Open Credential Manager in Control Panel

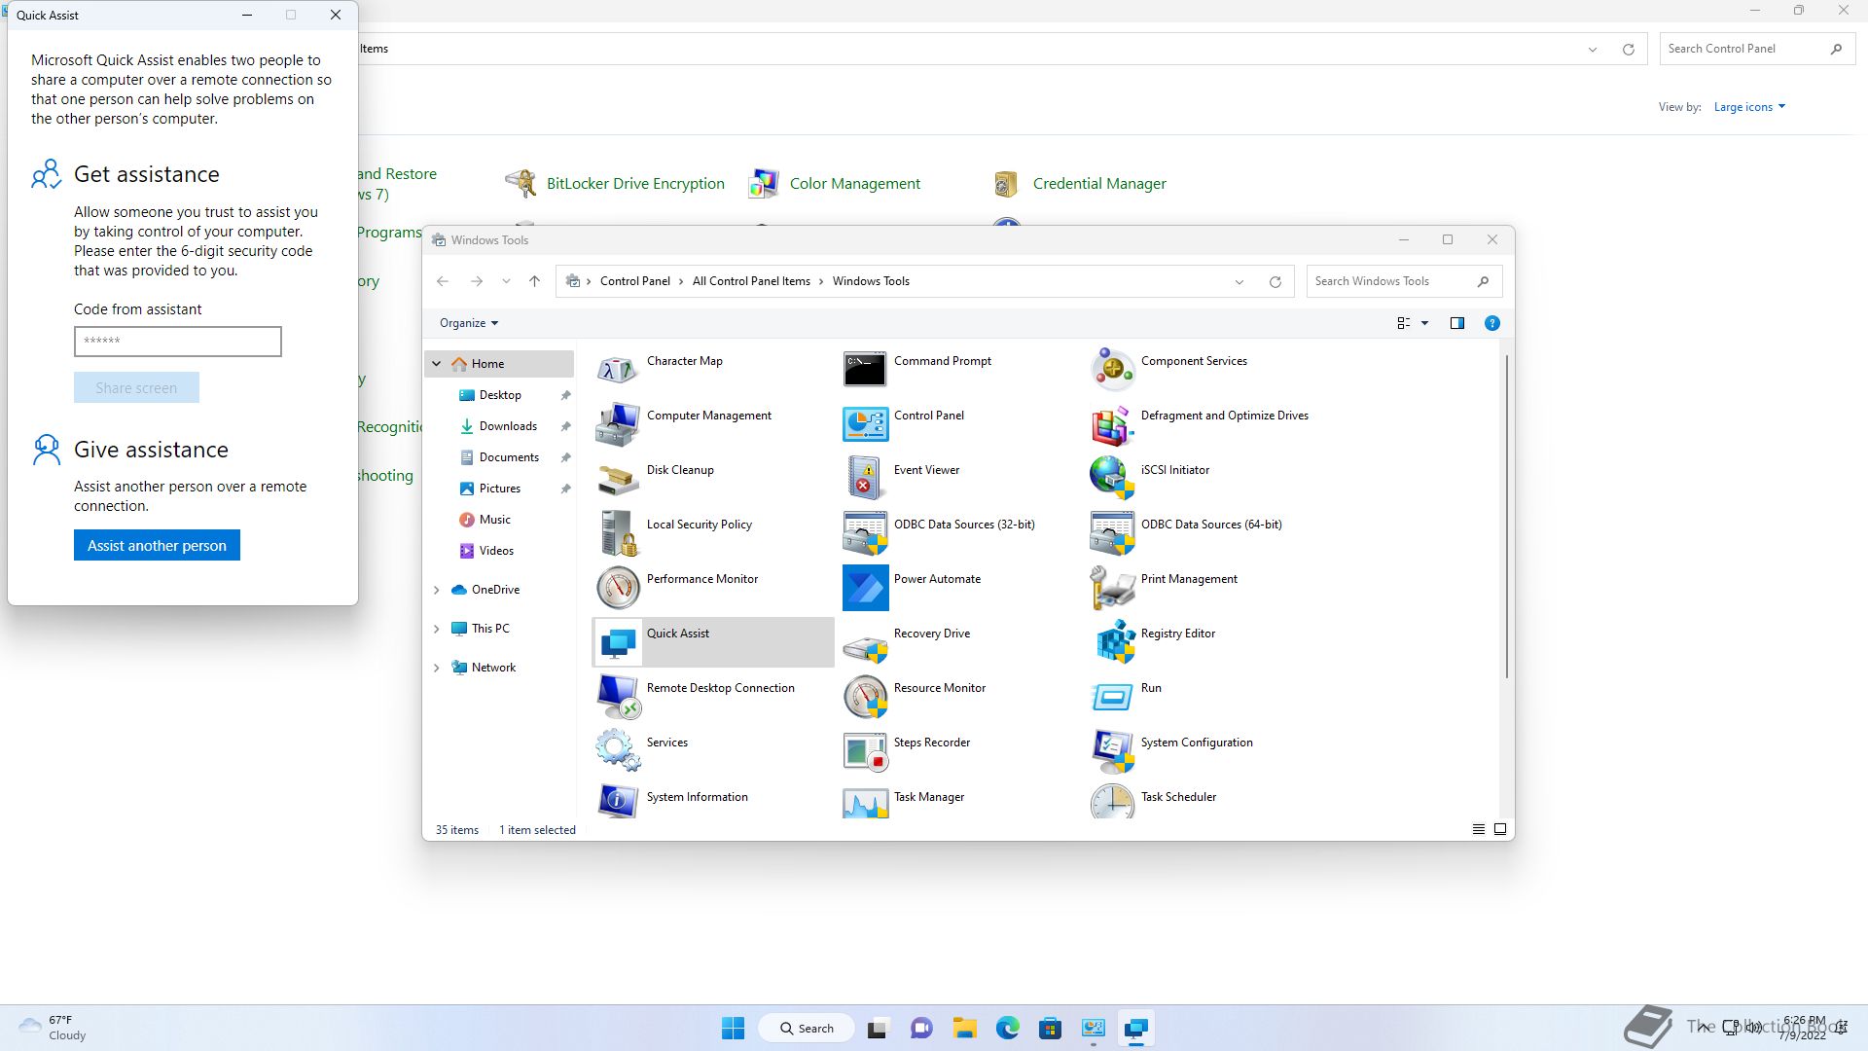pos(1099,184)
